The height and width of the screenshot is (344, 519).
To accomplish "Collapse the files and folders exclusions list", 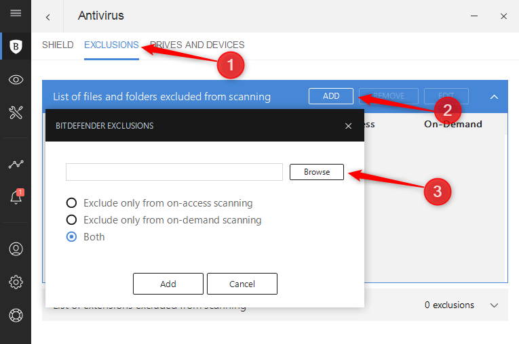I will [x=494, y=97].
